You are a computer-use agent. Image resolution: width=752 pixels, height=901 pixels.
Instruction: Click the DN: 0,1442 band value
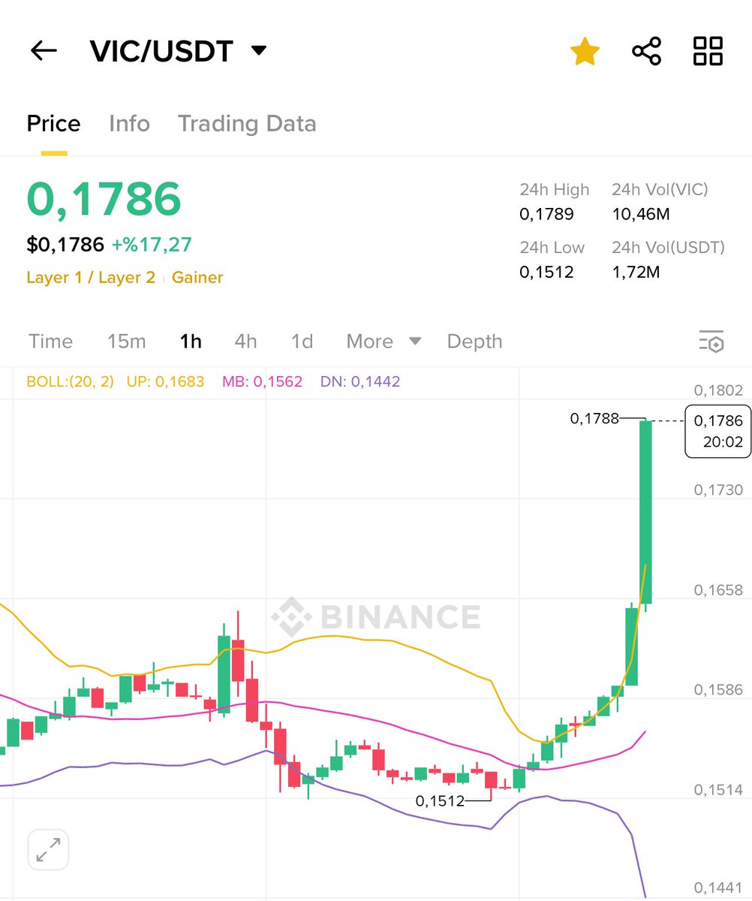click(360, 381)
